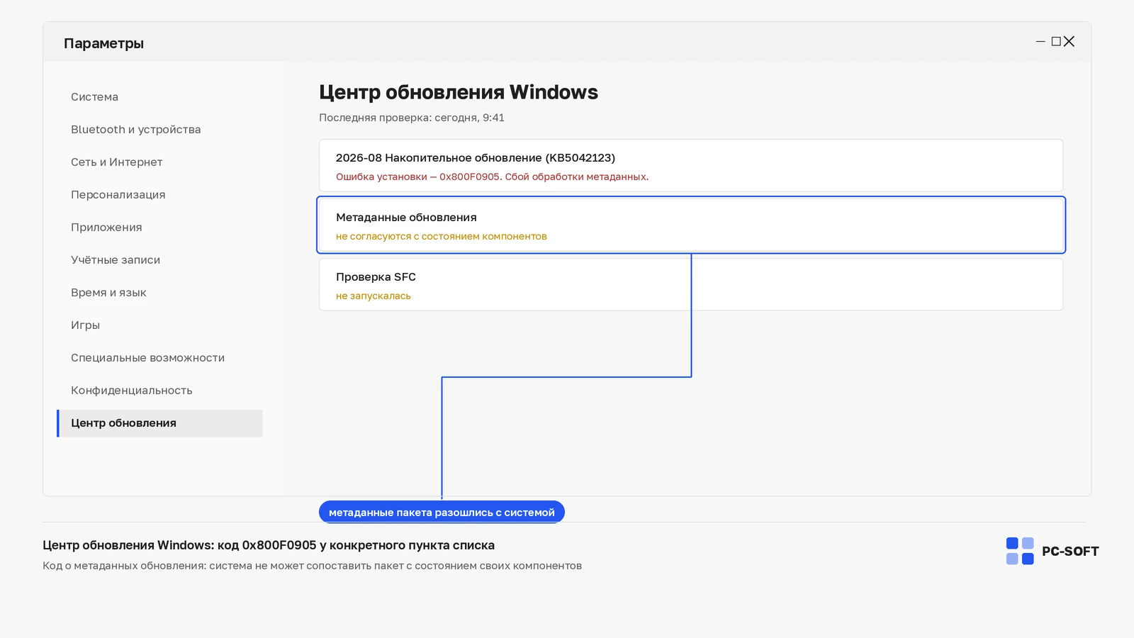Click the 0x800F0905 error message text

coord(492,177)
